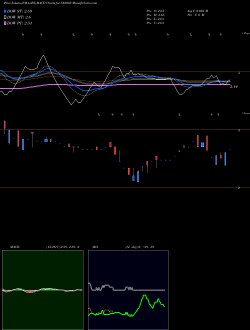Click the white DOW MT legend swatch

[x=5, y=17]
